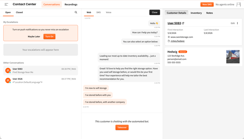244x139 pixels.
Task: Click the person@email.com text
Action: tap(177, 59)
